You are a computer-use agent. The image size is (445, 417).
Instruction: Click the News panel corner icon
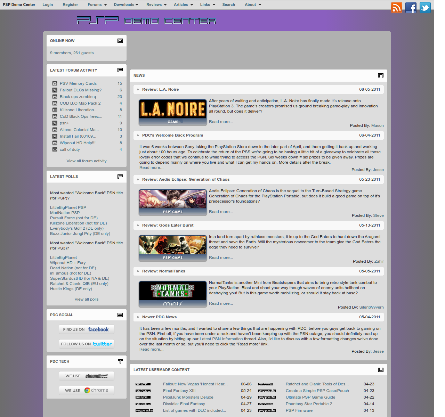click(381, 75)
